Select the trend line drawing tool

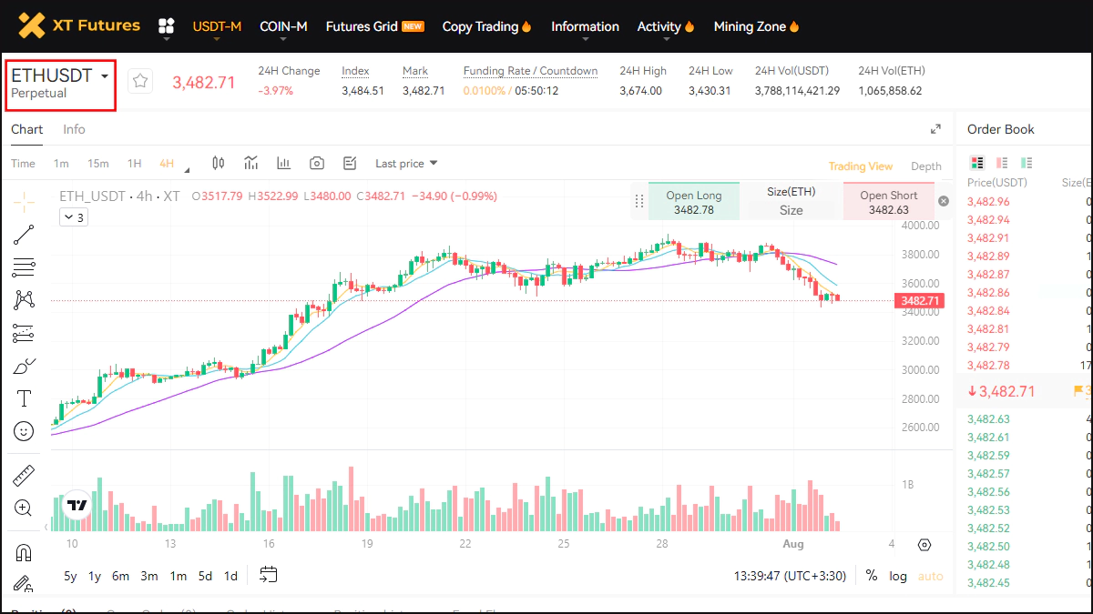tap(24, 235)
